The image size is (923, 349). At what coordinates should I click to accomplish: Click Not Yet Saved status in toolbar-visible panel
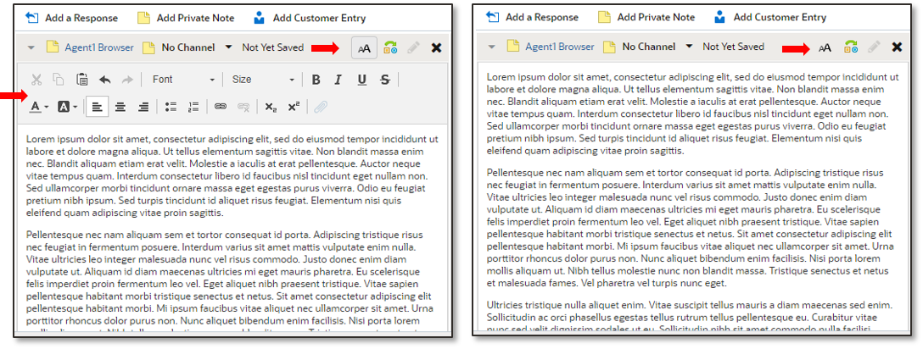(x=272, y=47)
